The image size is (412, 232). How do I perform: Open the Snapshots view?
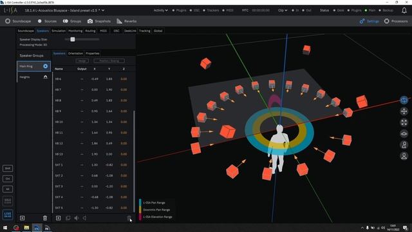pos(99,21)
